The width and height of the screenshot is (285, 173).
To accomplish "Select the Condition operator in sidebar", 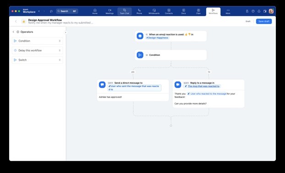I will coord(38,41).
